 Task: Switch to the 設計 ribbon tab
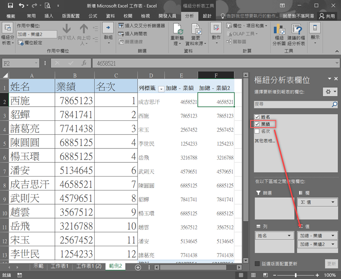click(x=207, y=16)
